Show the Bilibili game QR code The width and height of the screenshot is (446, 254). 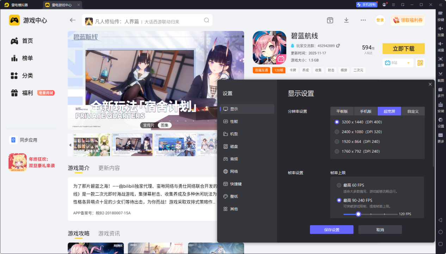419,63
